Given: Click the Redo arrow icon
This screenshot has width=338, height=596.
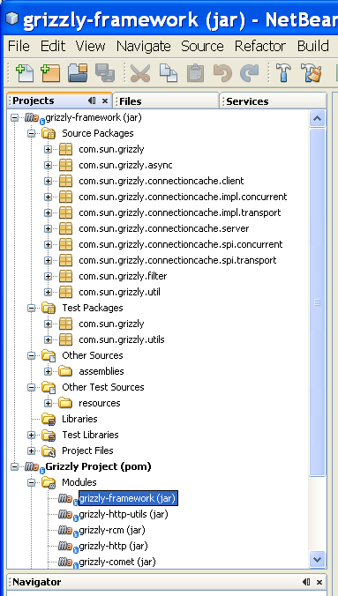Looking at the screenshot, I should [x=250, y=73].
